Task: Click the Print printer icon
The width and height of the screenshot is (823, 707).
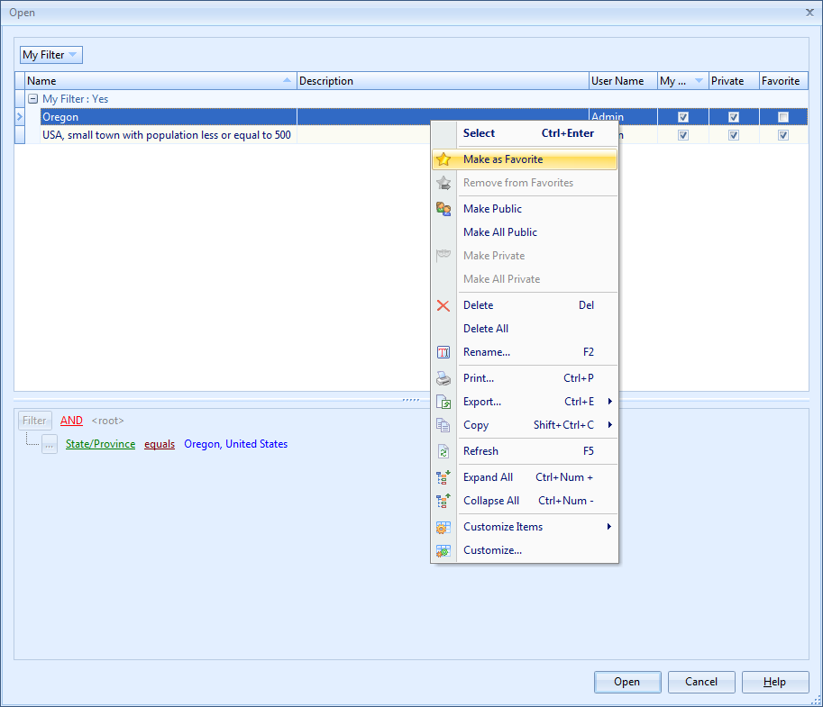Action: pos(444,378)
